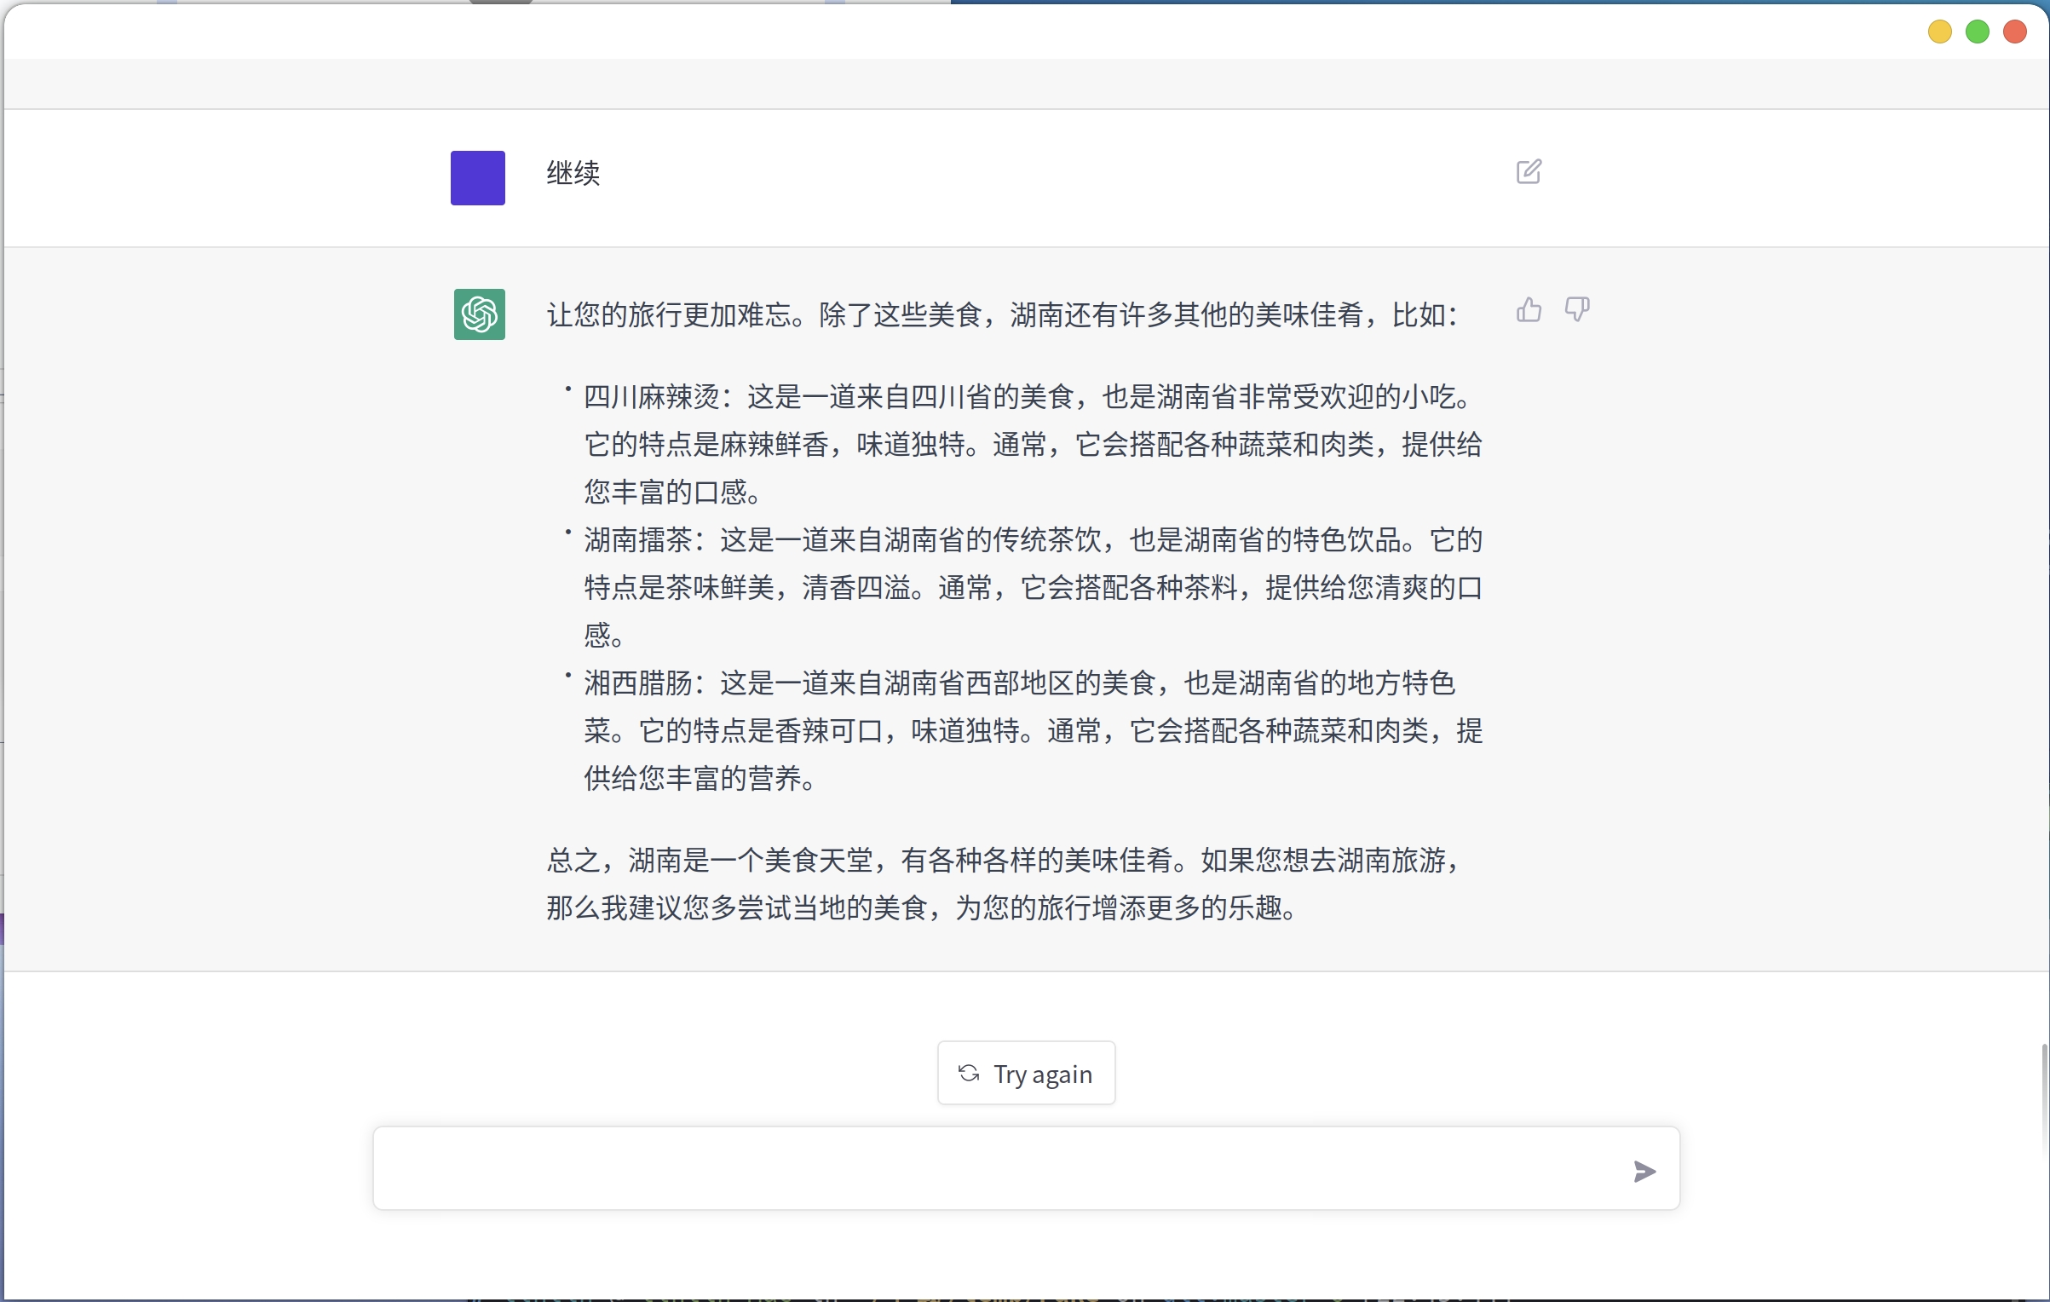Click the red close window button
The height and width of the screenshot is (1302, 2050).
[x=2014, y=32]
